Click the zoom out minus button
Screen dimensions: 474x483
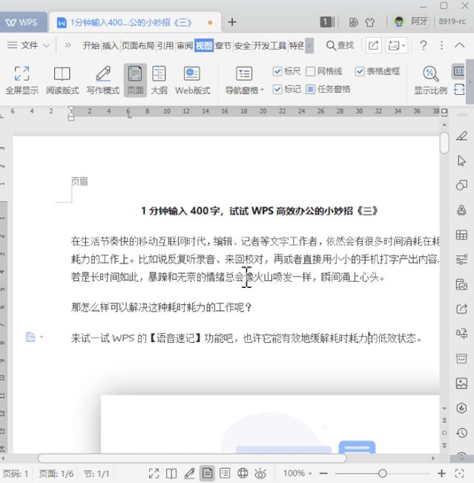point(323,473)
